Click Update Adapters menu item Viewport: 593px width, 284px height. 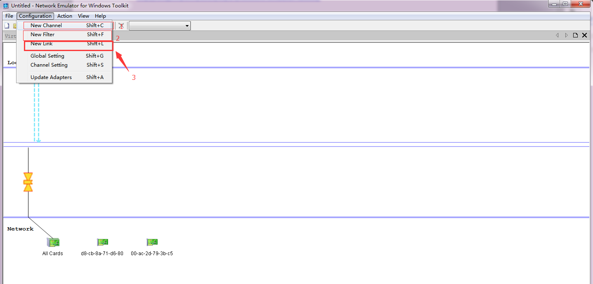coord(51,77)
